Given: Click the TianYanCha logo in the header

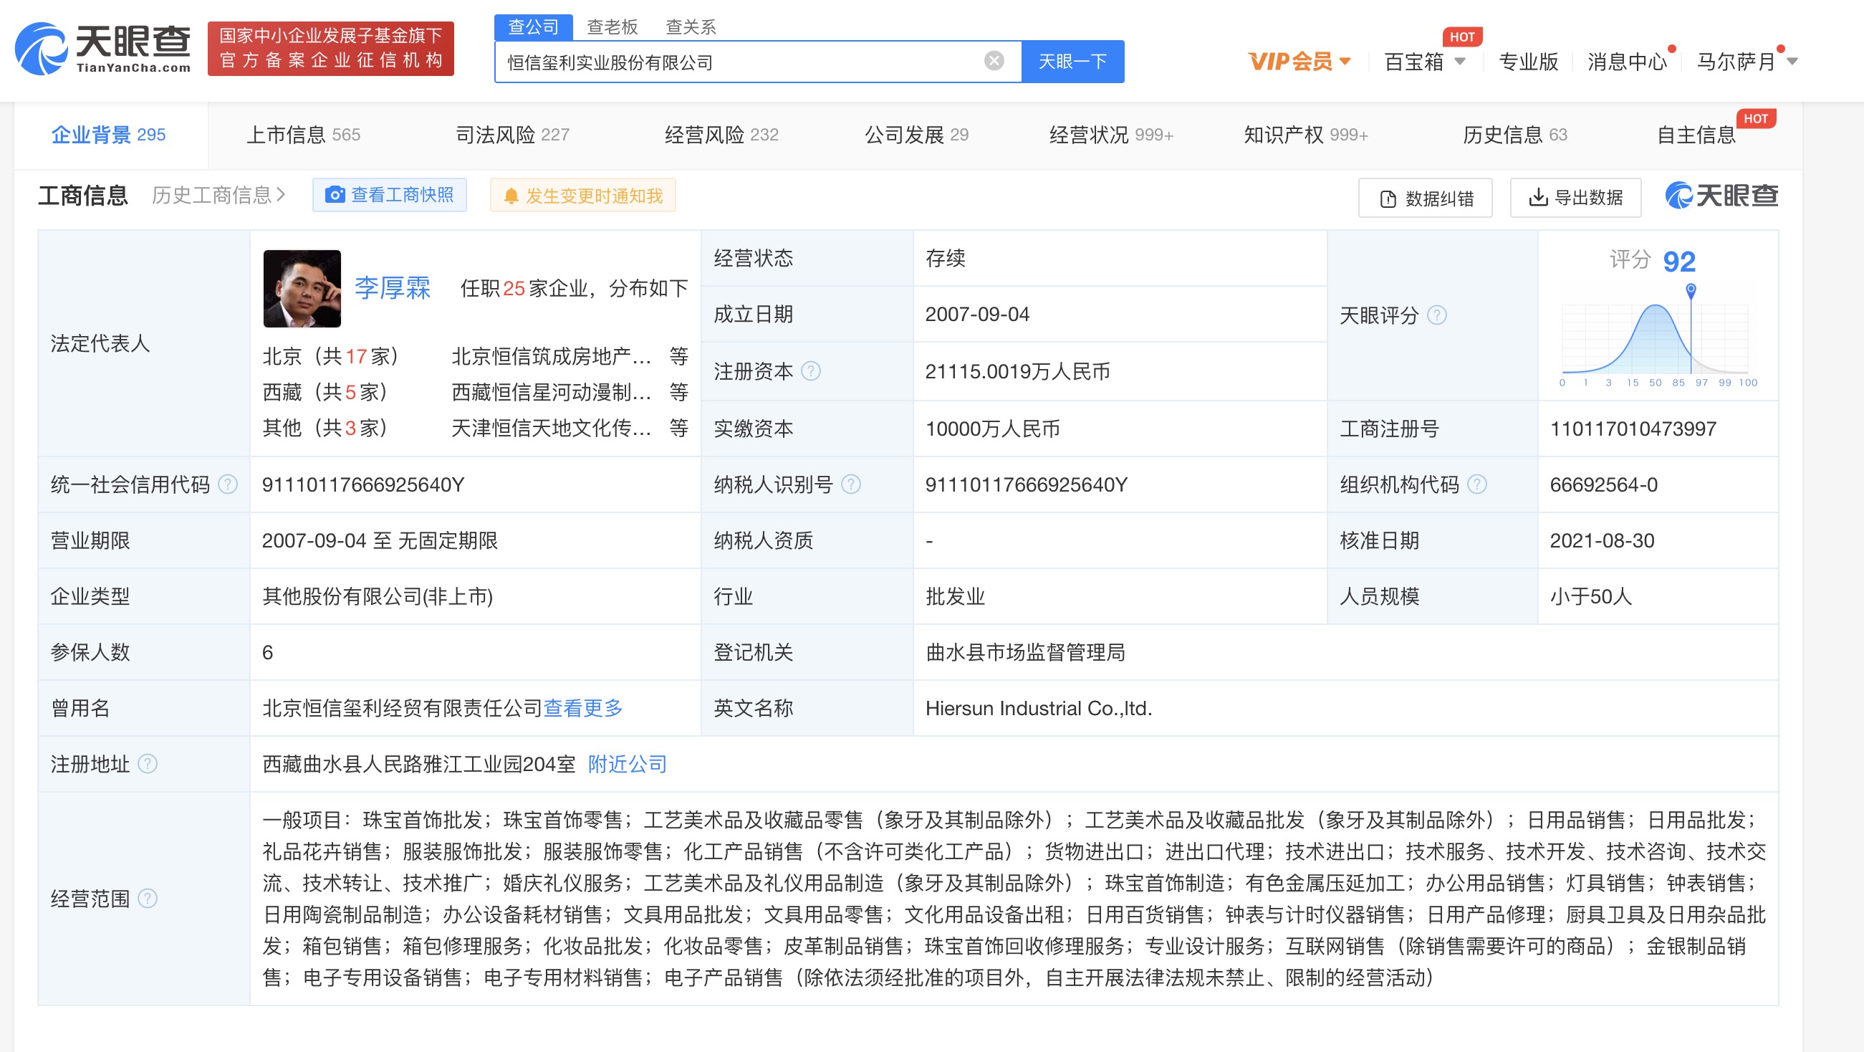Looking at the screenshot, I should pyautogui.click(x=103, y=48).
